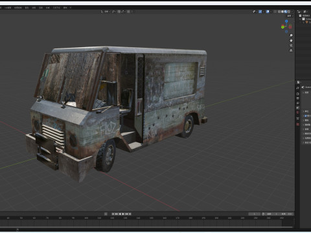This screenshot has height=233, width=311.
Task: Open transform orientation selector in viewport header
Action: pyautogui.click(x=106, y=12)
